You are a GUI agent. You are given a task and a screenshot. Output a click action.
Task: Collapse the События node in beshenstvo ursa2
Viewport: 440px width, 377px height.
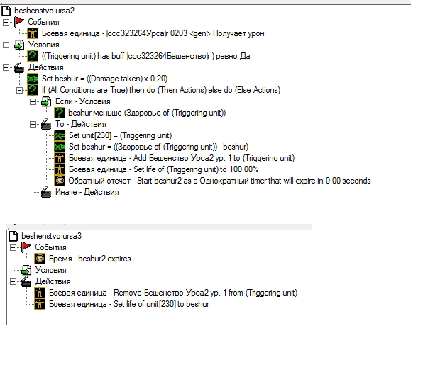(x=6, y=22)
